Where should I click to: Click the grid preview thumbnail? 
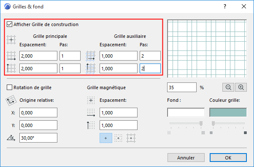tap(207, 49)
